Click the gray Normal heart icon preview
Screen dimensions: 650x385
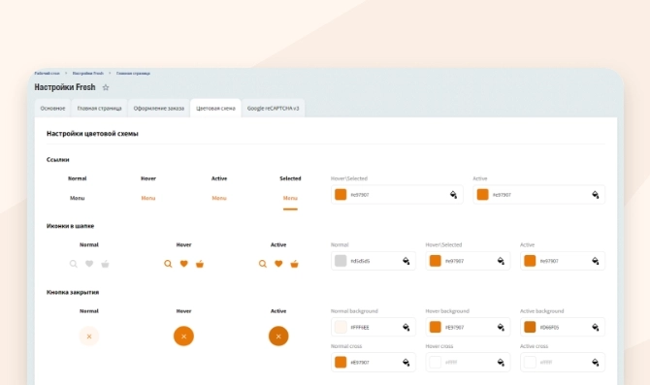[x=89, y=264]
